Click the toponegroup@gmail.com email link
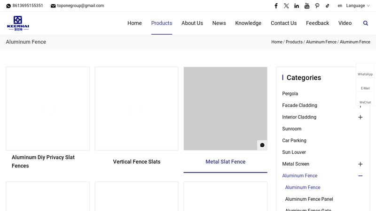Viewport: 376px width, 211px height. point(80,6)
